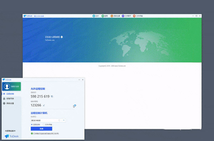Click the 正在进入远程桌面 status text
214x141 pixels.
[52, 37]
